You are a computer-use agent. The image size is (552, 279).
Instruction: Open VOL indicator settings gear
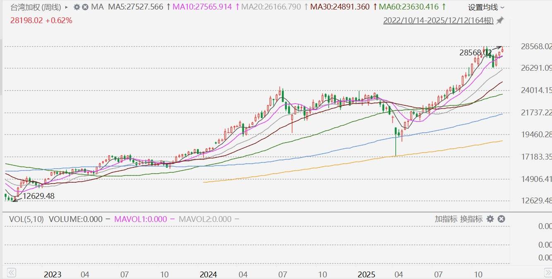(x=490, y=219)
